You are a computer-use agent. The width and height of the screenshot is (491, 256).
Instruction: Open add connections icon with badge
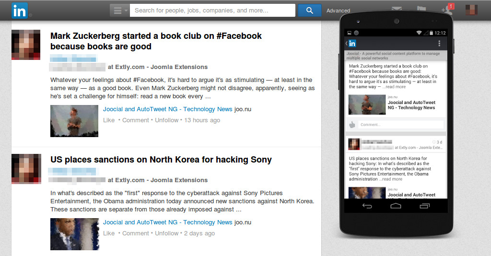(447, 9)
